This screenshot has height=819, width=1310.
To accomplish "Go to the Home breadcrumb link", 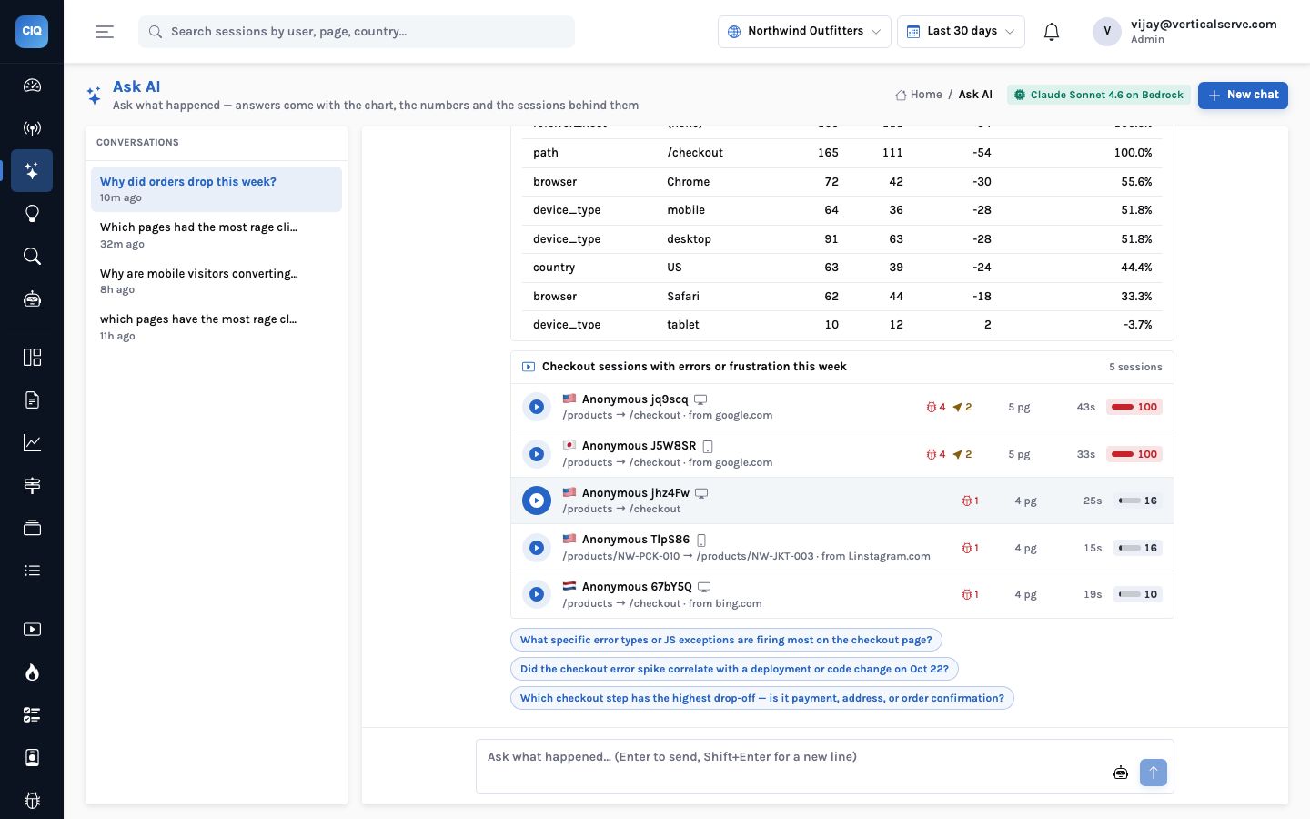I will (x=919, y=95).
